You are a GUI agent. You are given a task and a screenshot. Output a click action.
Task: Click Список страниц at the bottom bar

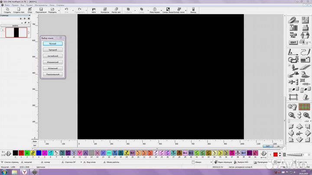click(11, 162)
